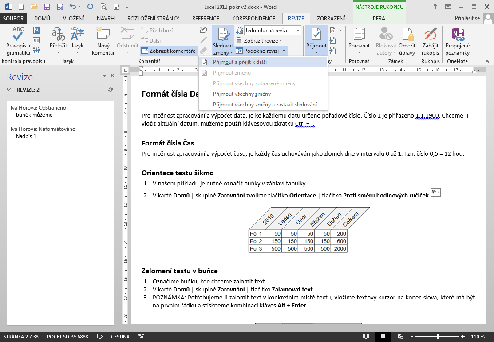Switch to the DOMŮ tab

click(x=42, y=18)
